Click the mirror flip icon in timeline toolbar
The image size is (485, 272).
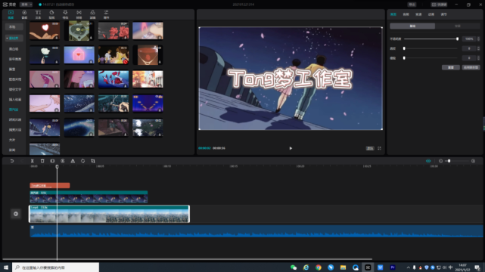73,161
